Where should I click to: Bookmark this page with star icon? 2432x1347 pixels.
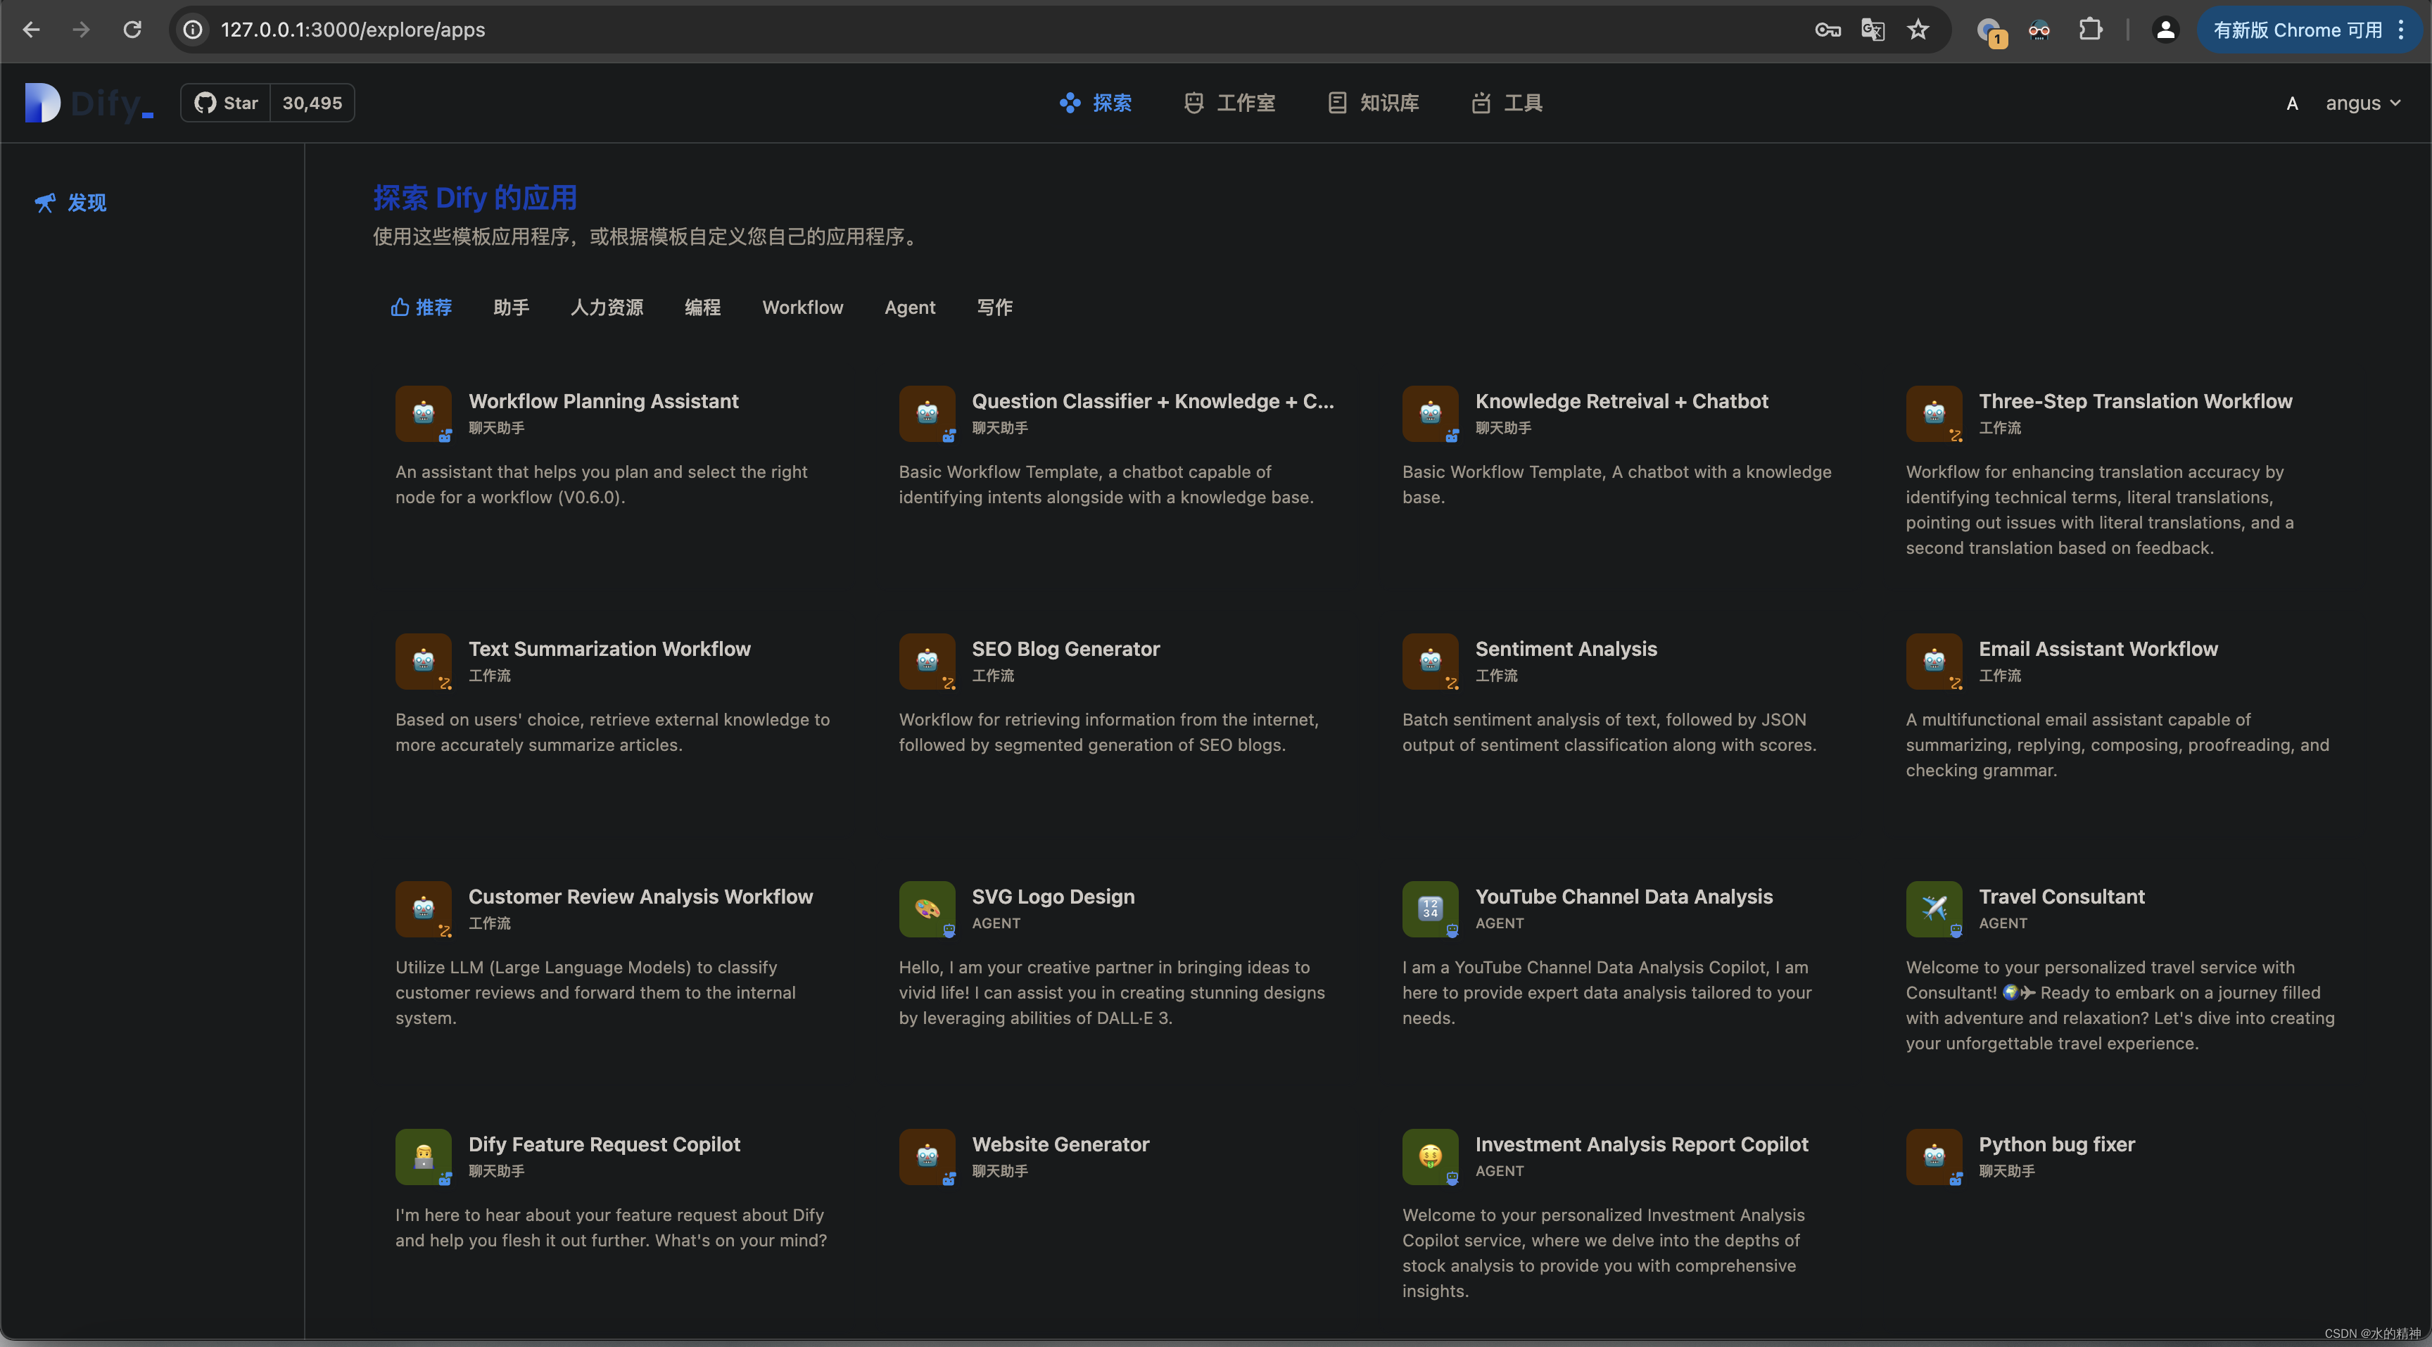(1918, 30)
